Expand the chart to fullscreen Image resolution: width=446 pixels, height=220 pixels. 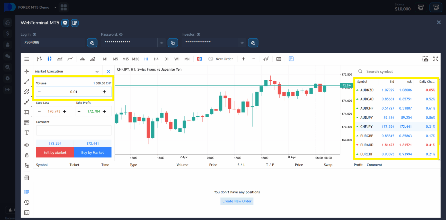click(x=436, y=58)
